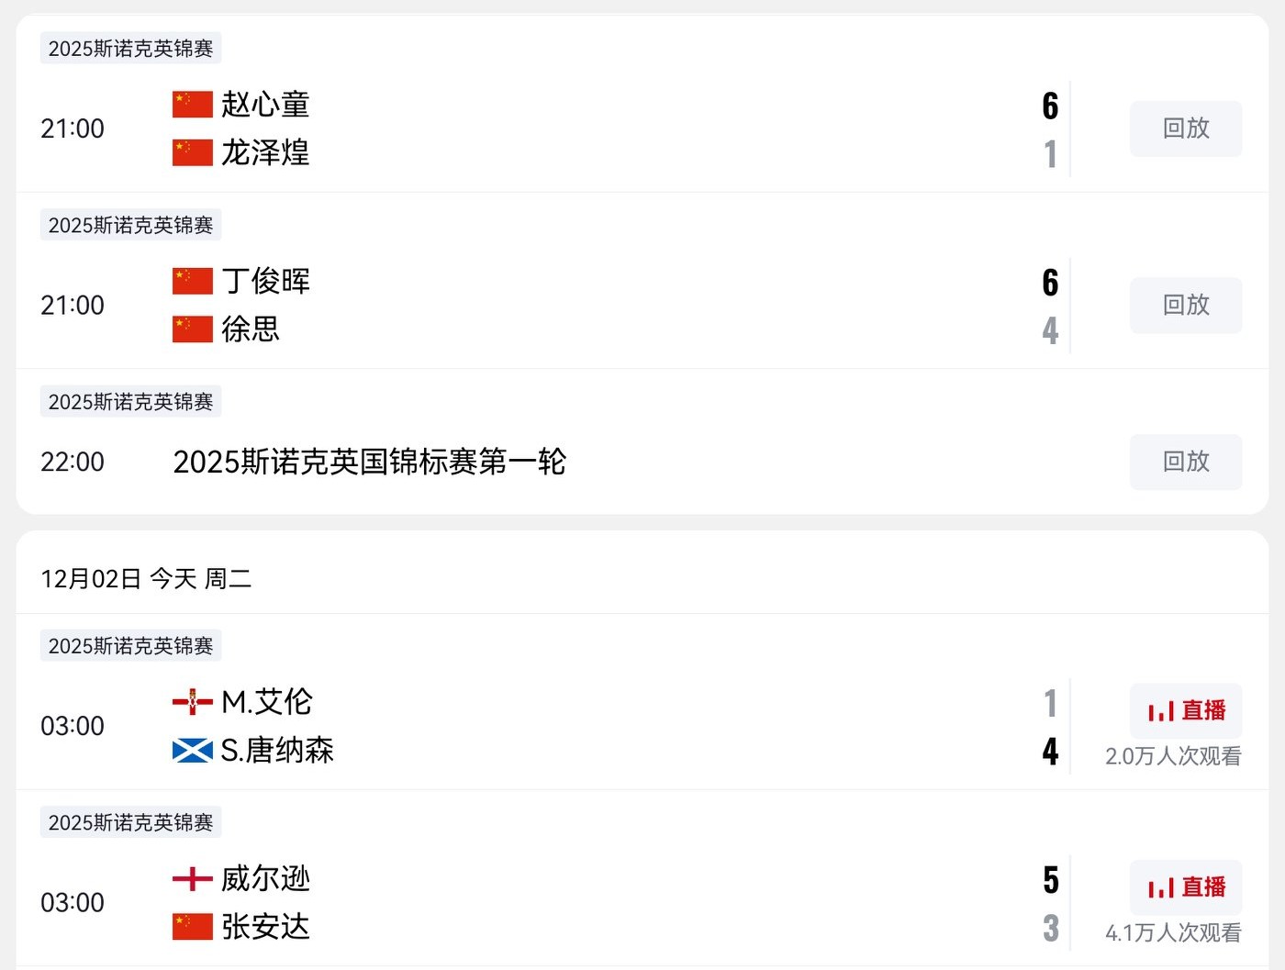Open player name 丁俊晖
This screenshot has width=1285, height=970.
(265, 281)
